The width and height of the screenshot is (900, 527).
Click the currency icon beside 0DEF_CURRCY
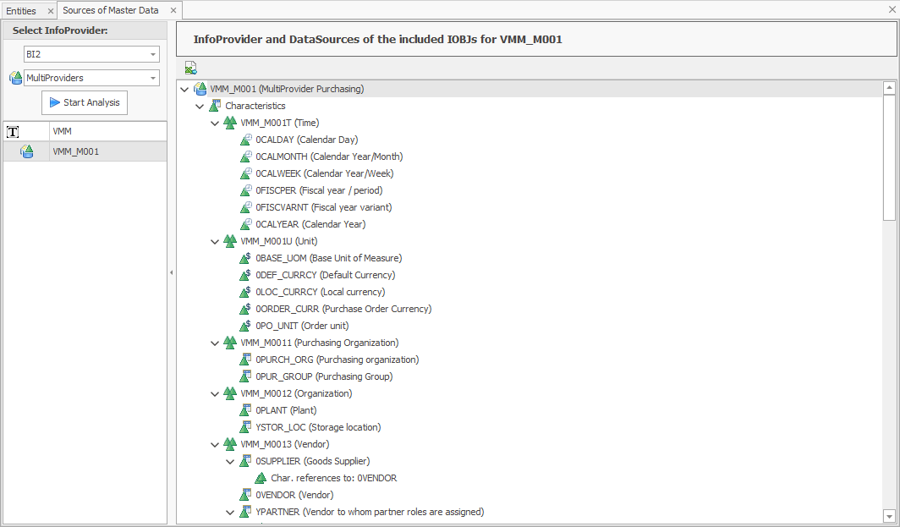point(245,275)
